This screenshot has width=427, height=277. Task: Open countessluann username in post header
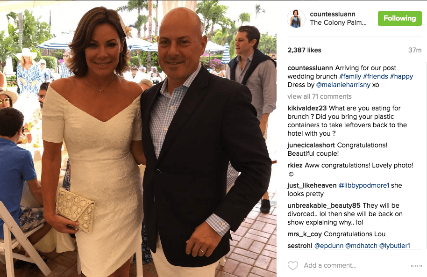pos(333,14)
